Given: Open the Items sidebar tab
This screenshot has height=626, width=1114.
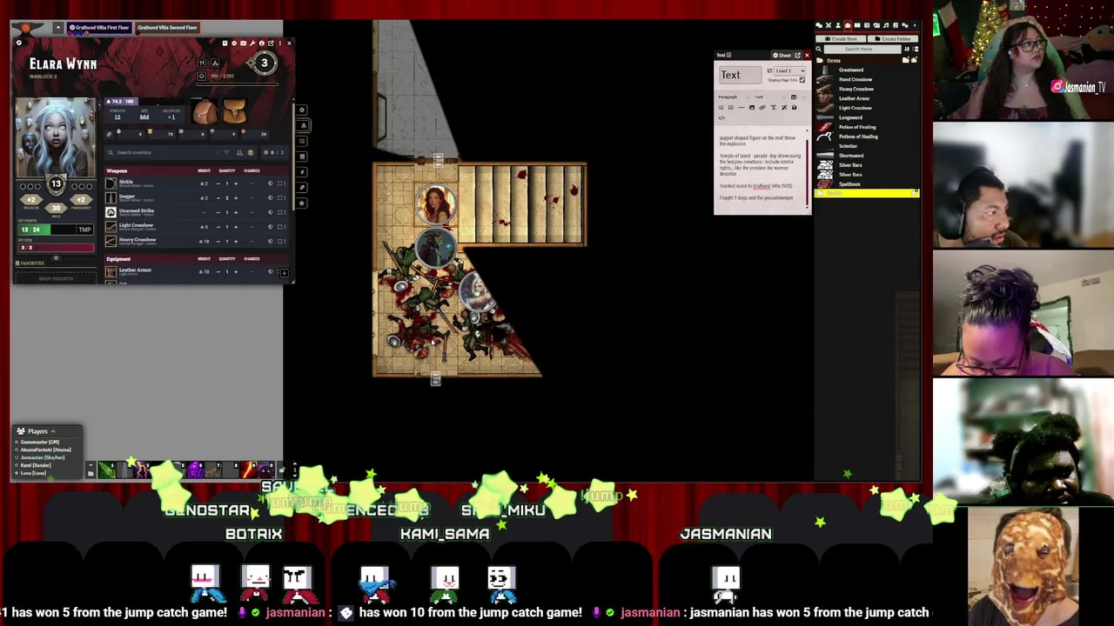Looking at the screenshot, I should pos(848,25).
